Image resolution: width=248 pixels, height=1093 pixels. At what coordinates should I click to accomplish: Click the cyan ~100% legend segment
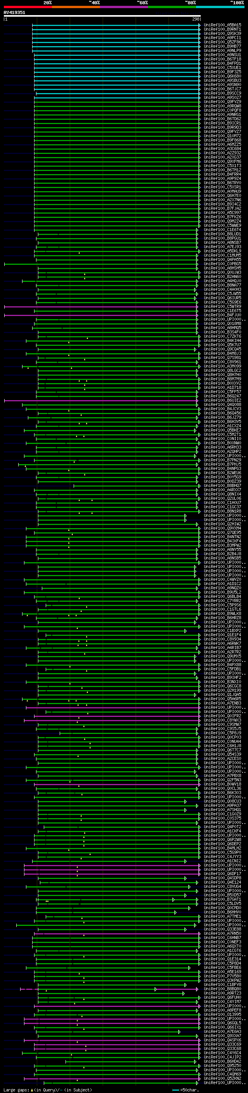pyautogui.click(x=220, y=7)
